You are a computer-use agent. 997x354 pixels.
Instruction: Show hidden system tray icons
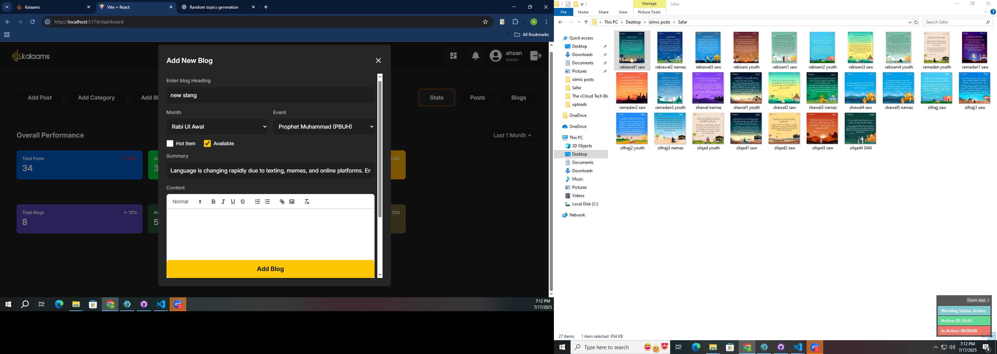pyautogui.click(x=935, y=347)
